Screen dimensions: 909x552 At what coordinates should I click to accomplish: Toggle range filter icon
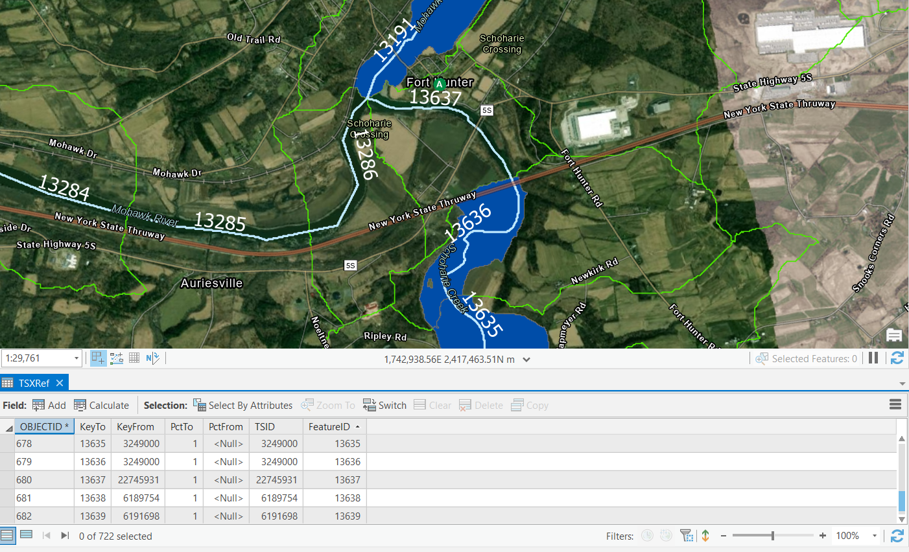[x=666, y=535]
